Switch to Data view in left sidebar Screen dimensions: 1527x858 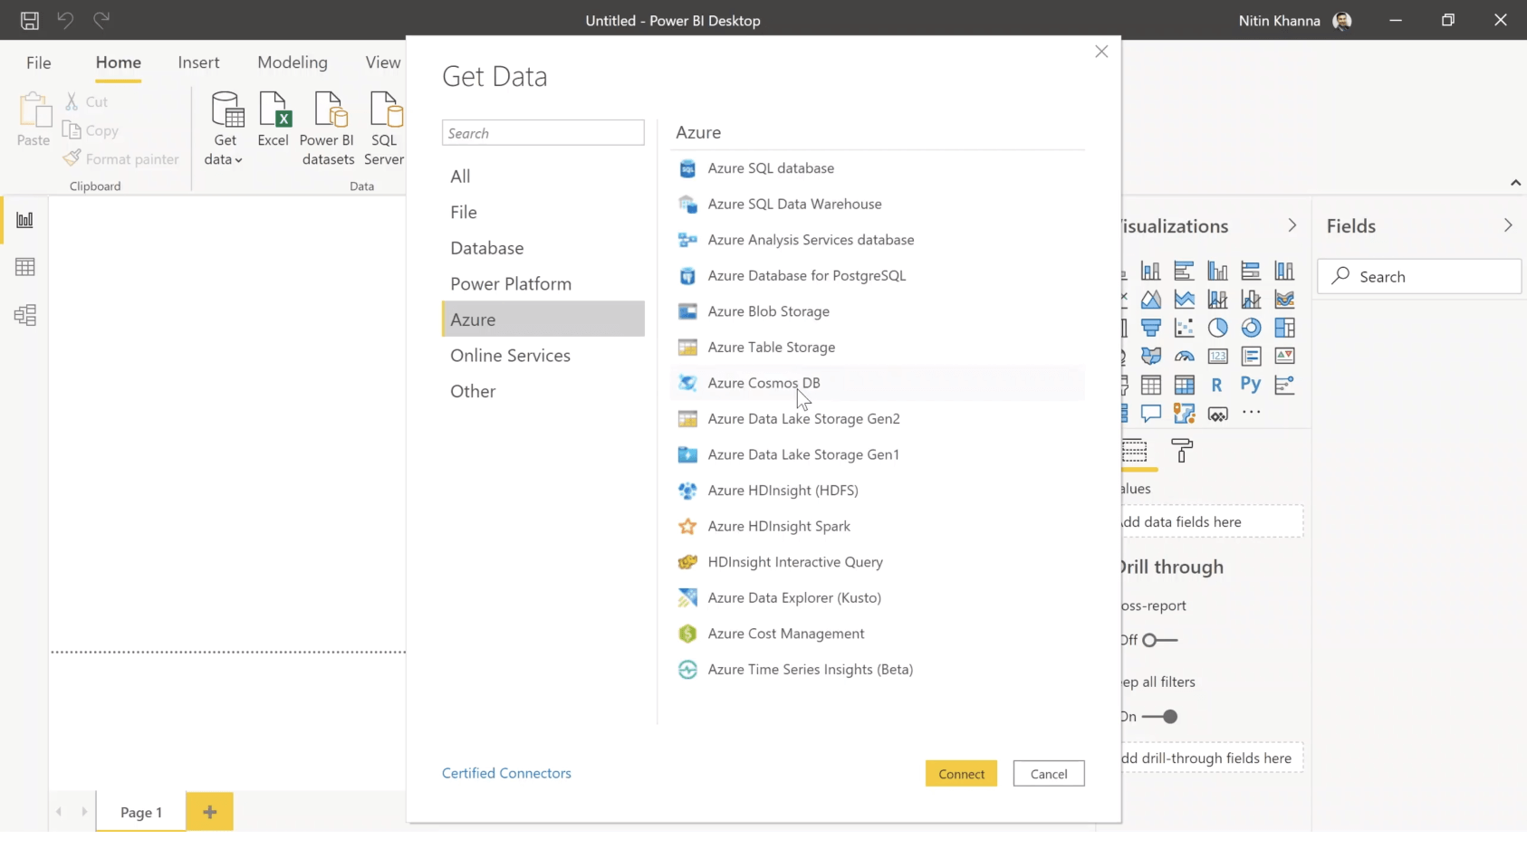24,267
